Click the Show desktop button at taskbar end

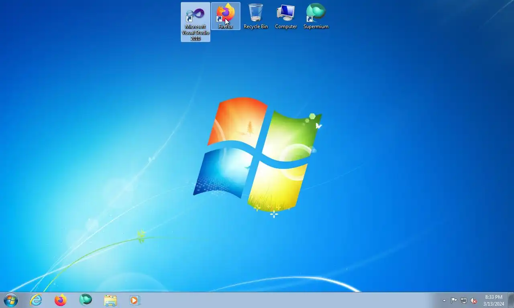511,300
